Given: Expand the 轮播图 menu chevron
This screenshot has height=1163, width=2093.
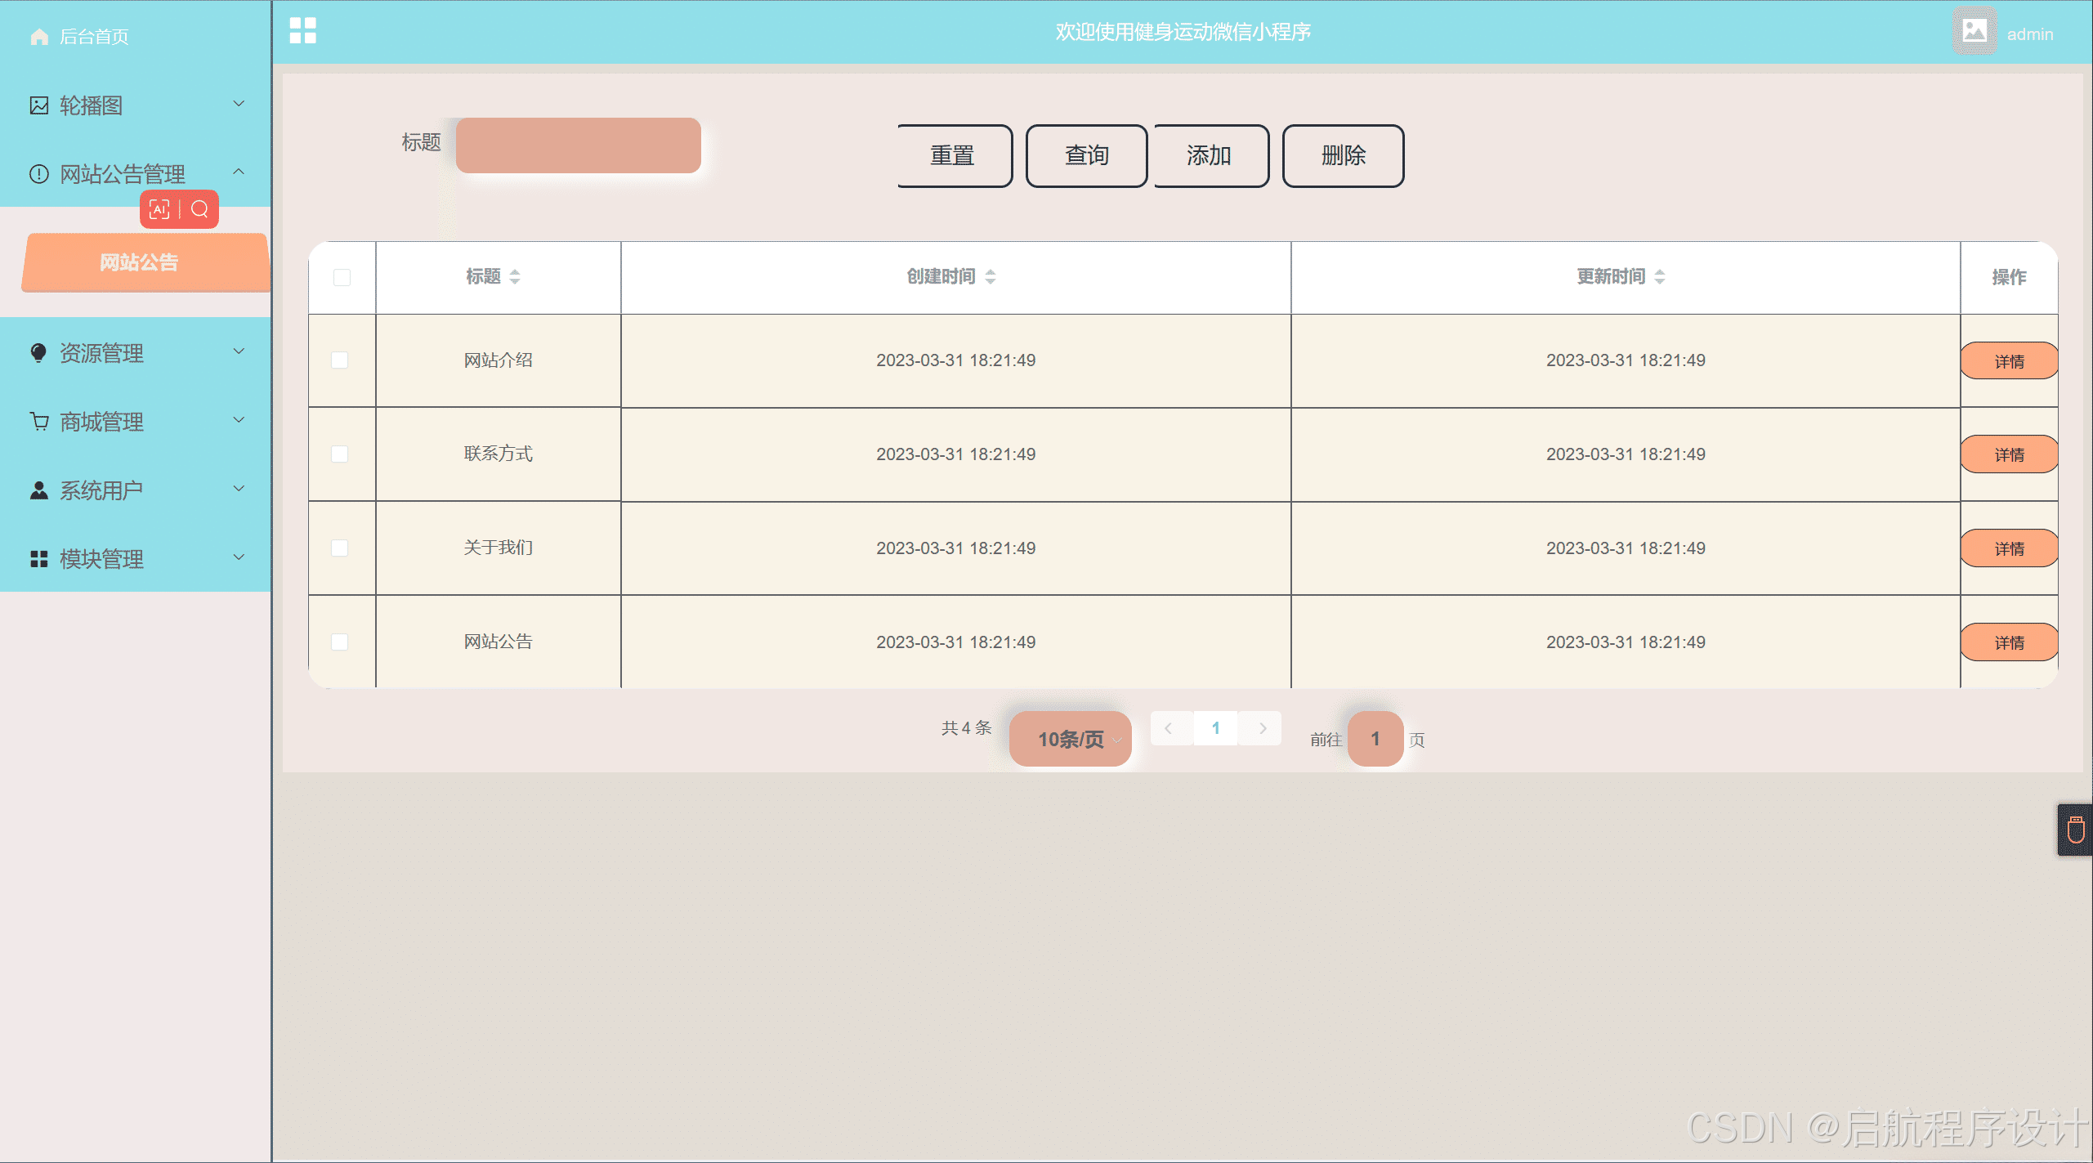Looking at the screenshot, I should pyautogui.click(x=239, y=104).
